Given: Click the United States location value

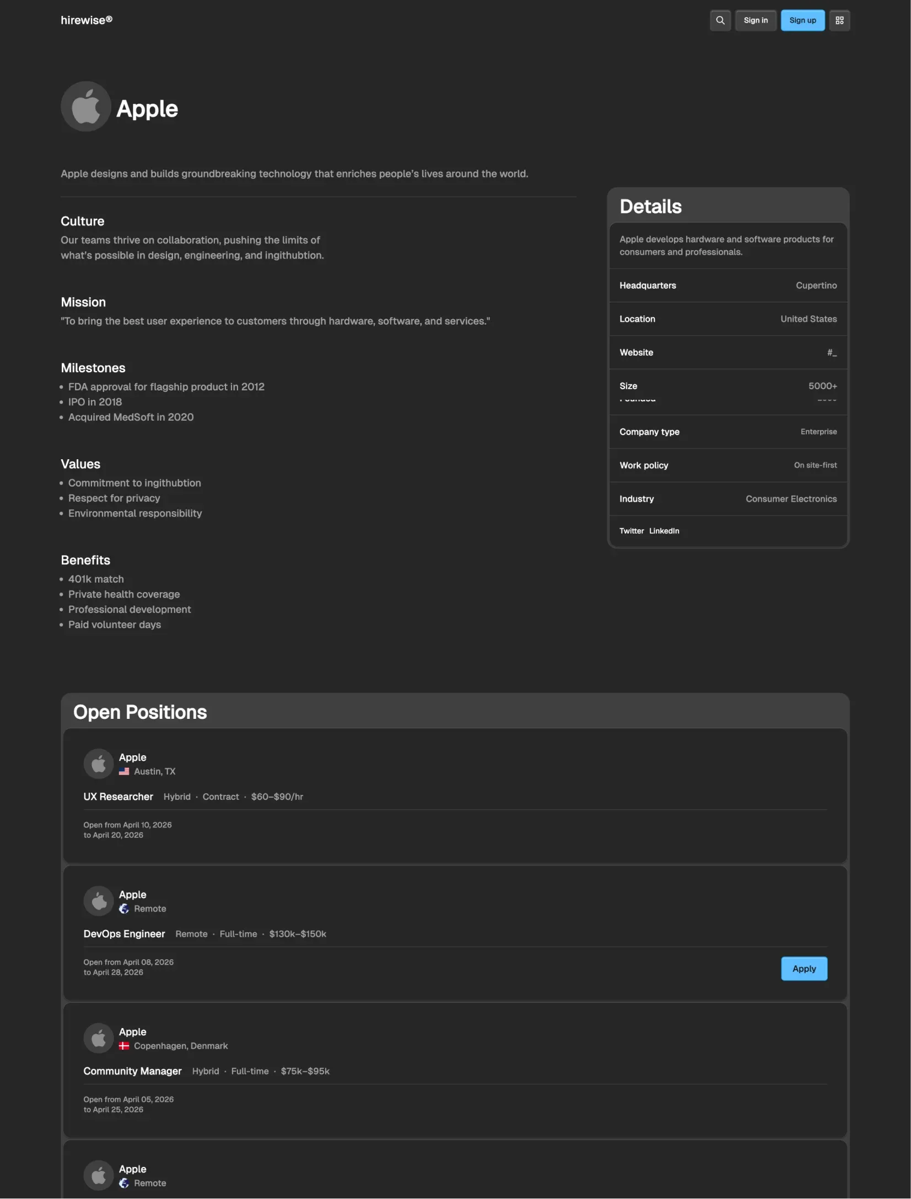Looking at the screenshot, I should (808, 319).
